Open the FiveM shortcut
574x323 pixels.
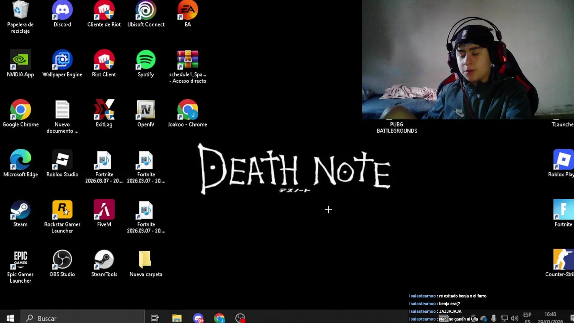[x=104, y=214]
